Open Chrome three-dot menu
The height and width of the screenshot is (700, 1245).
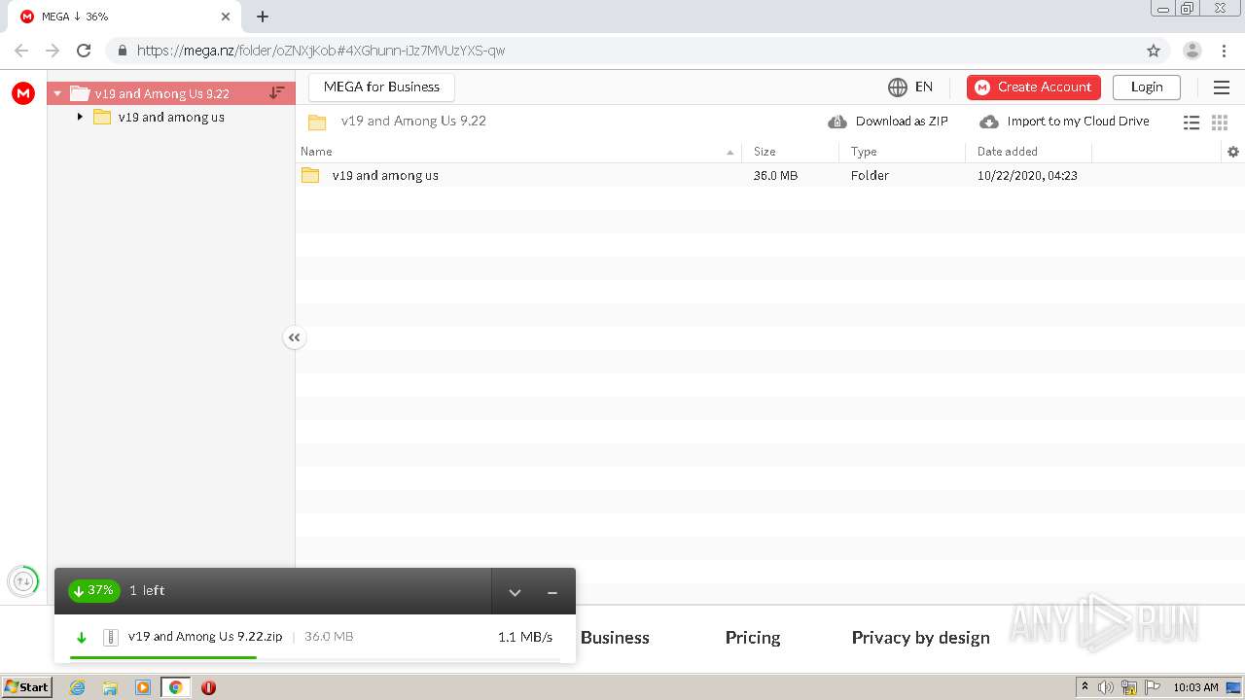point(1224,51)
